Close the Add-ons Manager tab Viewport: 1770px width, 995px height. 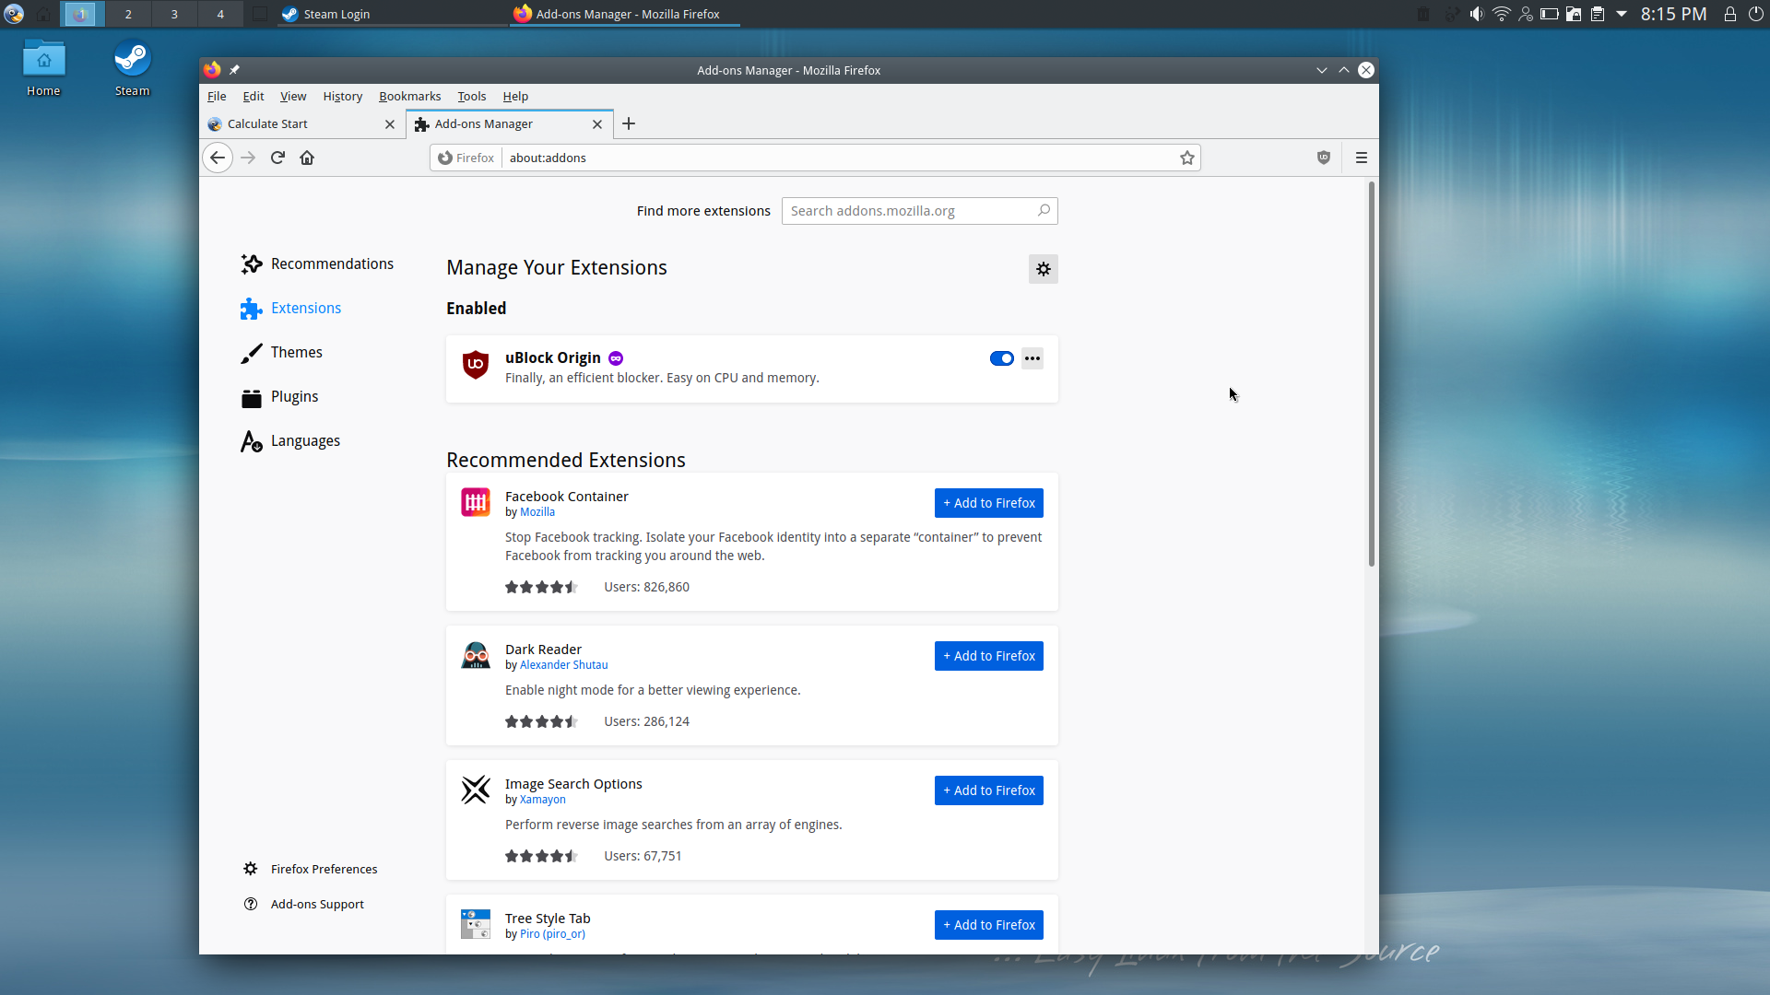(x=597, y=123)
